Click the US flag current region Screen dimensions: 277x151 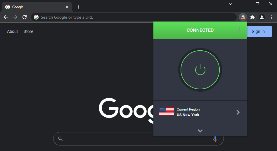click(167, 112)
